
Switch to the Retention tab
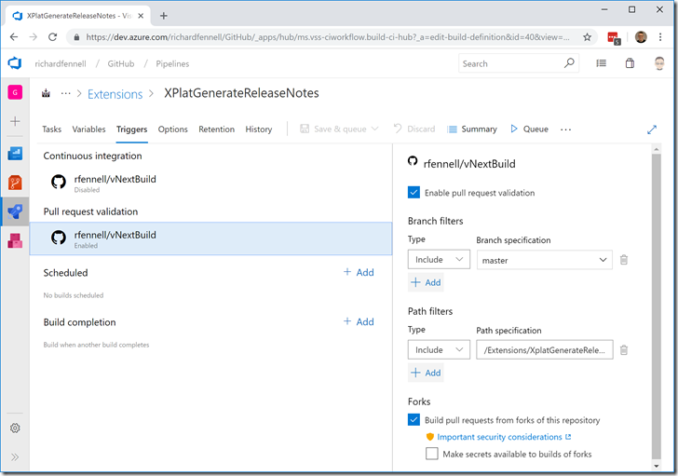pyautogui.click(x=216, y=129)
